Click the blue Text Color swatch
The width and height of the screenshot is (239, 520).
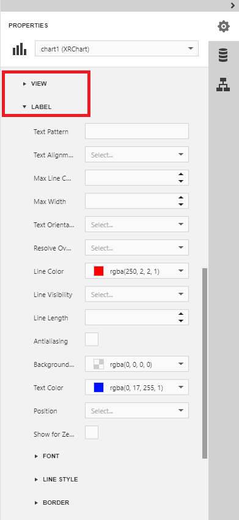pyautogui.click(x=98, y=388)
